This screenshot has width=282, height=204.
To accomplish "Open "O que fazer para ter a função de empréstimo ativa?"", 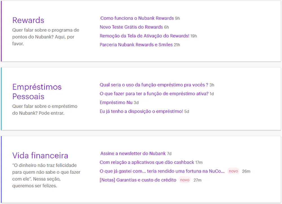I will [154, 94].
